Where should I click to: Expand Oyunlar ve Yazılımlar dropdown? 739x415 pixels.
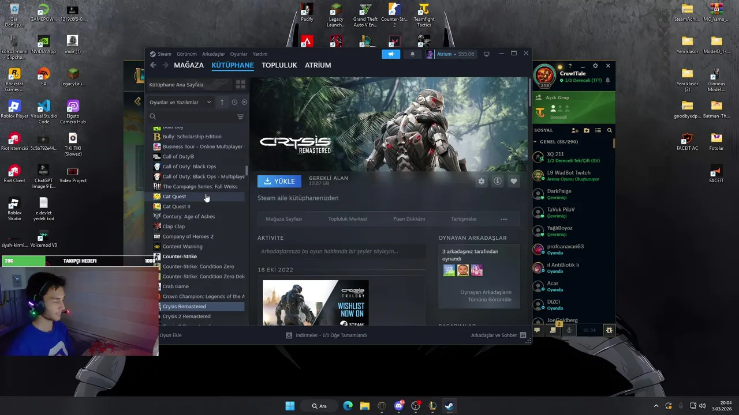(x=180, y=102)
